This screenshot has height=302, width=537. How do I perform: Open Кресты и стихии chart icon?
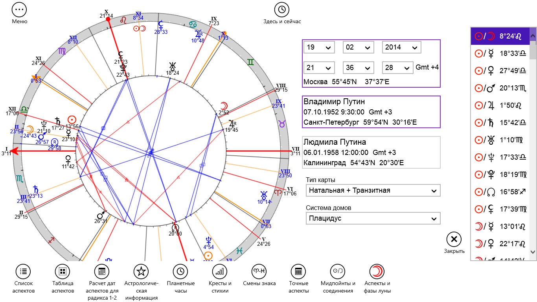(x=220, y=272)
